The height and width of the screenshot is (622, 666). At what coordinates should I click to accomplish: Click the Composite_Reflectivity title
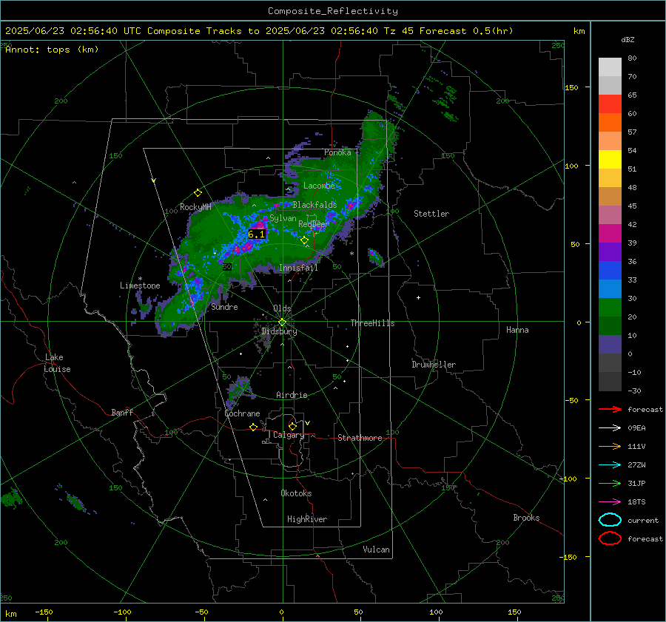point(333,11)
